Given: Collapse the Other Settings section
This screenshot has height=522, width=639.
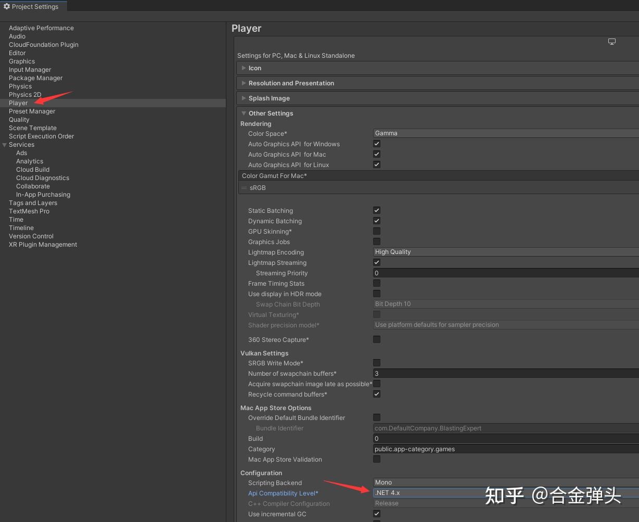Looking at the screenshot, I should click(x=244, y=113).
